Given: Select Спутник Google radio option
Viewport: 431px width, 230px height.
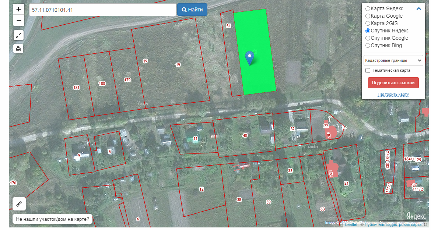Looking at the screenshot, I should 368,38.
